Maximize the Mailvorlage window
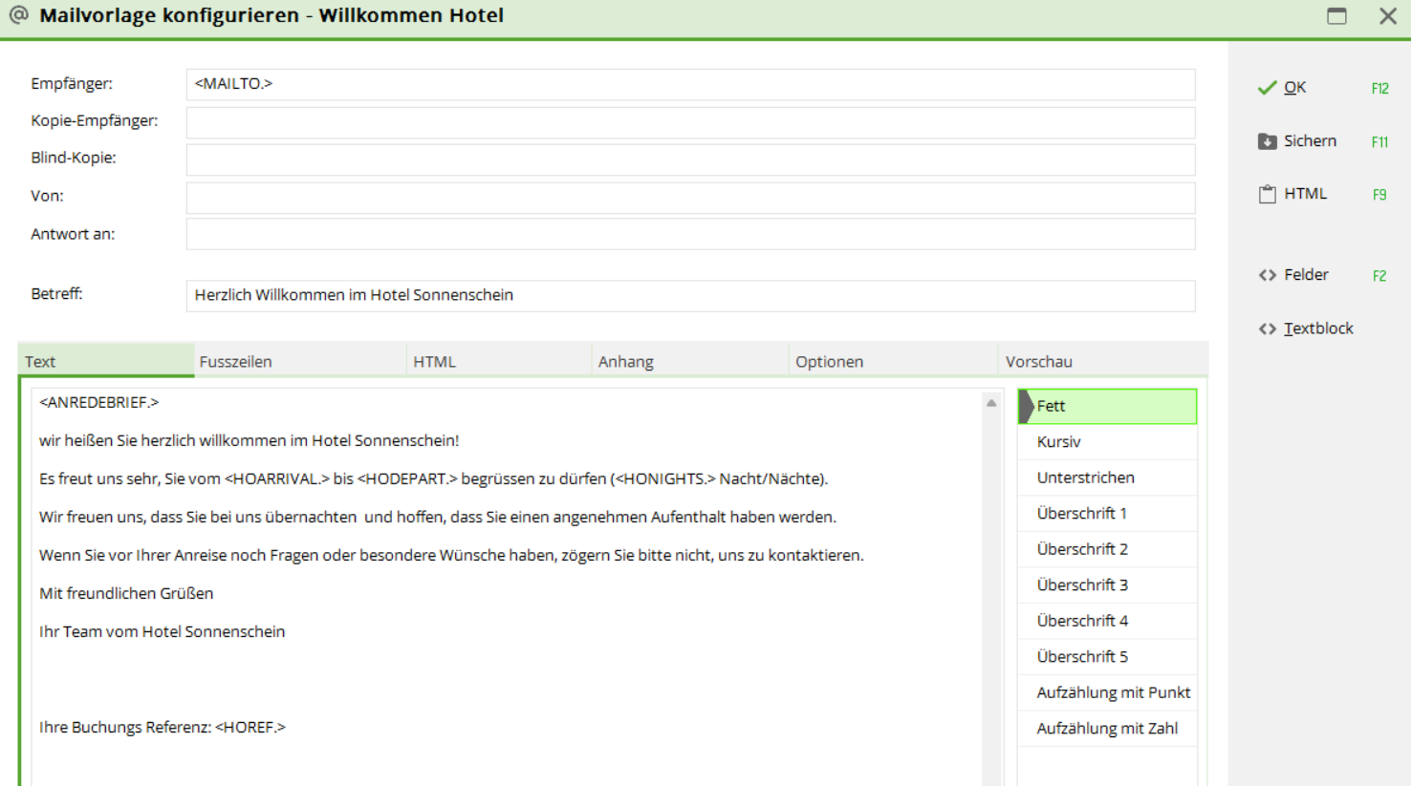The width and height of the screenshot is (1411, 786). (1336, 16)
